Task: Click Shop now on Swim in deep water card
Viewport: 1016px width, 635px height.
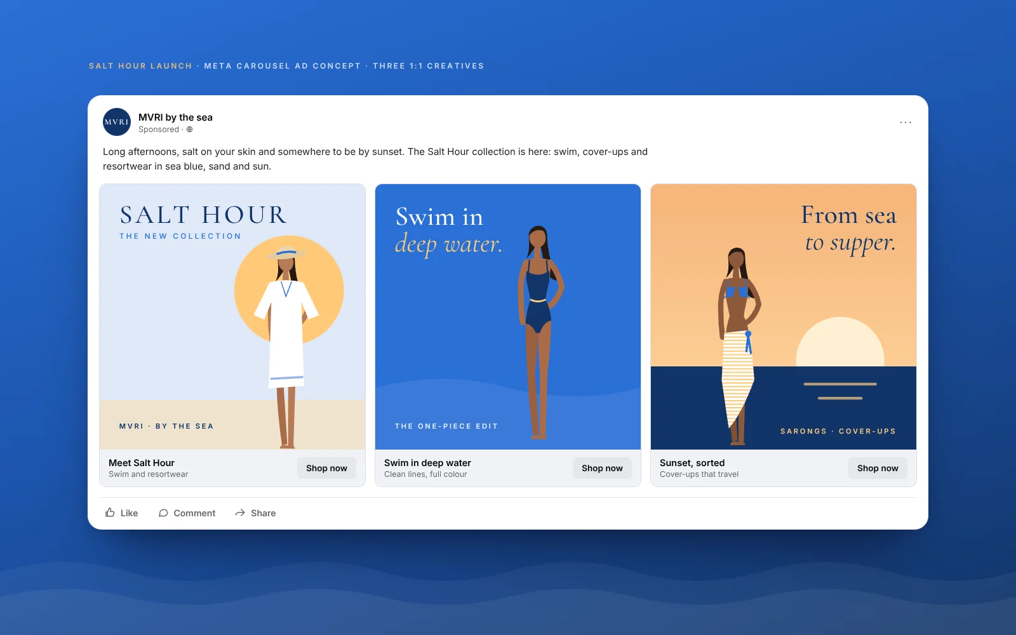Action: click(x=602, y=468)
